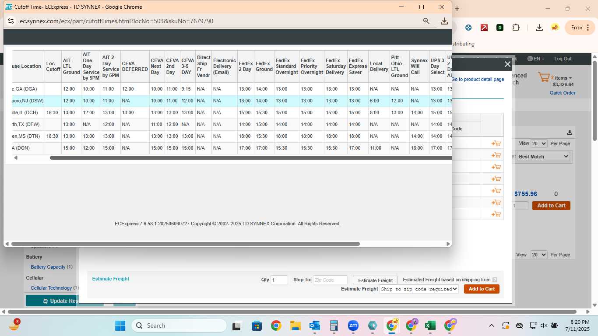Viewport: 598px width, 336px height.
Task: Open Excel from the taskbar
Action: point(430,325)
